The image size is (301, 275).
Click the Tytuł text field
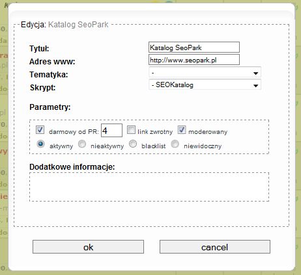click(x=194, y=47)
